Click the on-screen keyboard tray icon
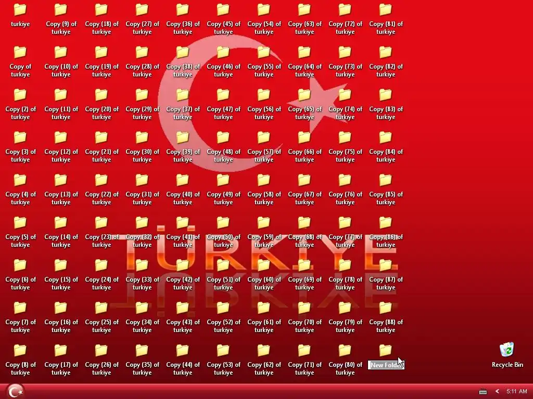This screenshot has width=533, height=399. point(483,392)
